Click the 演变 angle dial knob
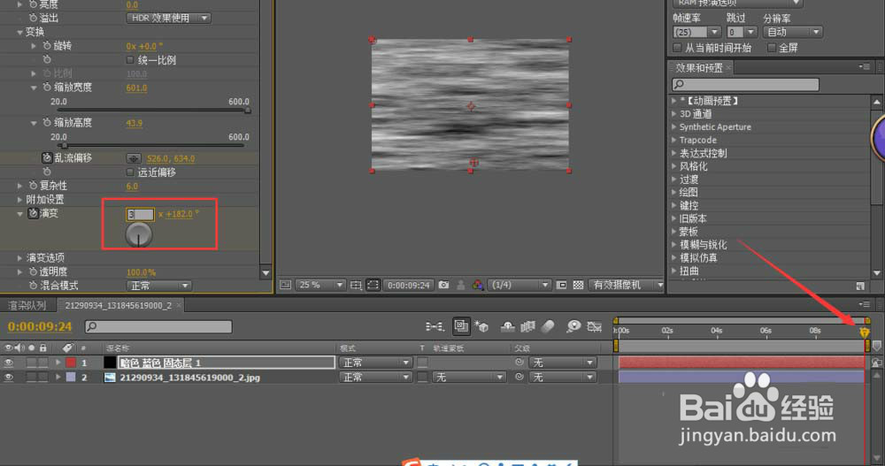885x466 pixels. tap(139, 235)
